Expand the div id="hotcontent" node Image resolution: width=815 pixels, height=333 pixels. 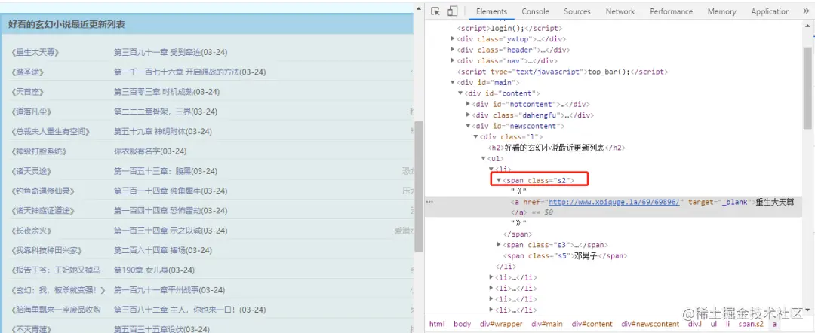point(468,104)
